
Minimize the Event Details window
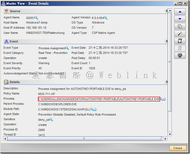pyautogui.click(x=176, y=4)
